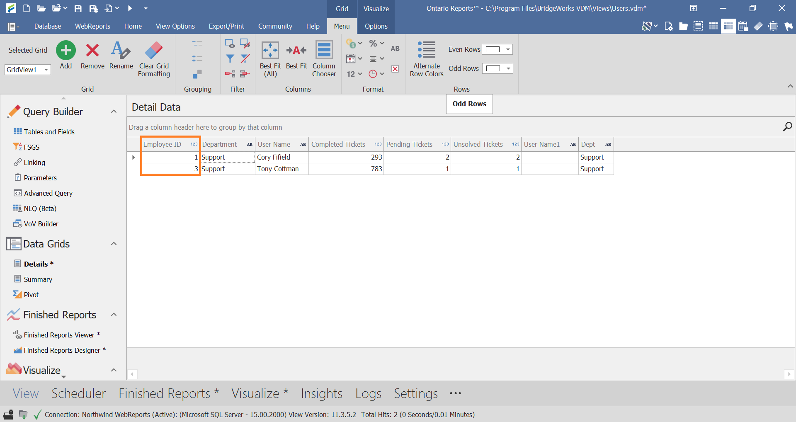
Task: Open the View Options menu
Action: coord(175,26)
